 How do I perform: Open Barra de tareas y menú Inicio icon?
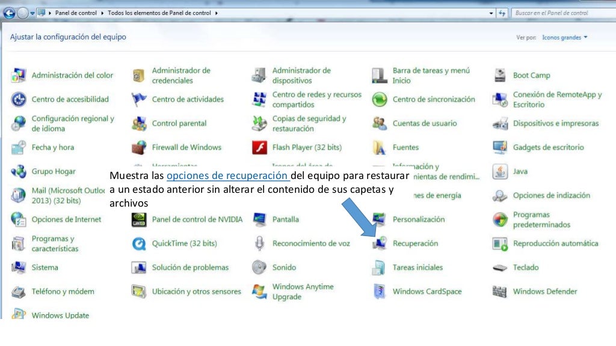pyautogui.click(x=380, y=75)
